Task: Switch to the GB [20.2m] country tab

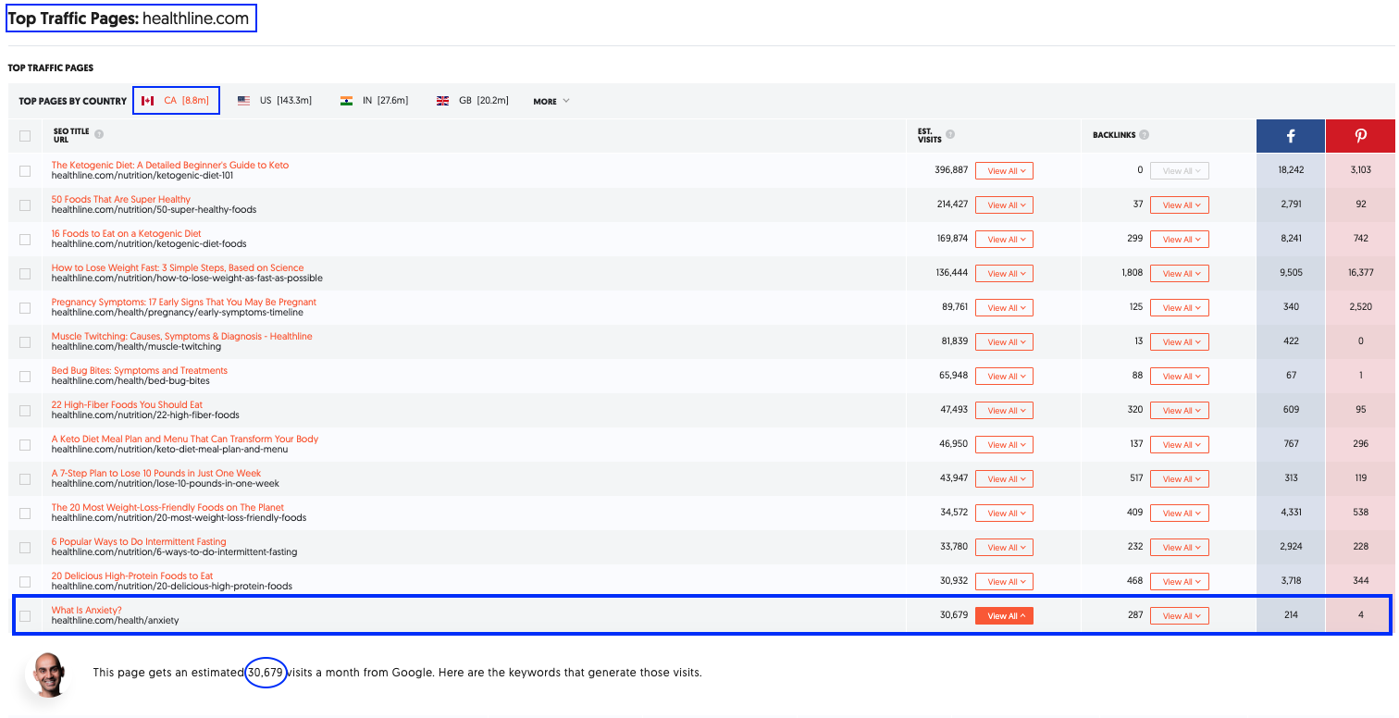Action: [472, 101]
